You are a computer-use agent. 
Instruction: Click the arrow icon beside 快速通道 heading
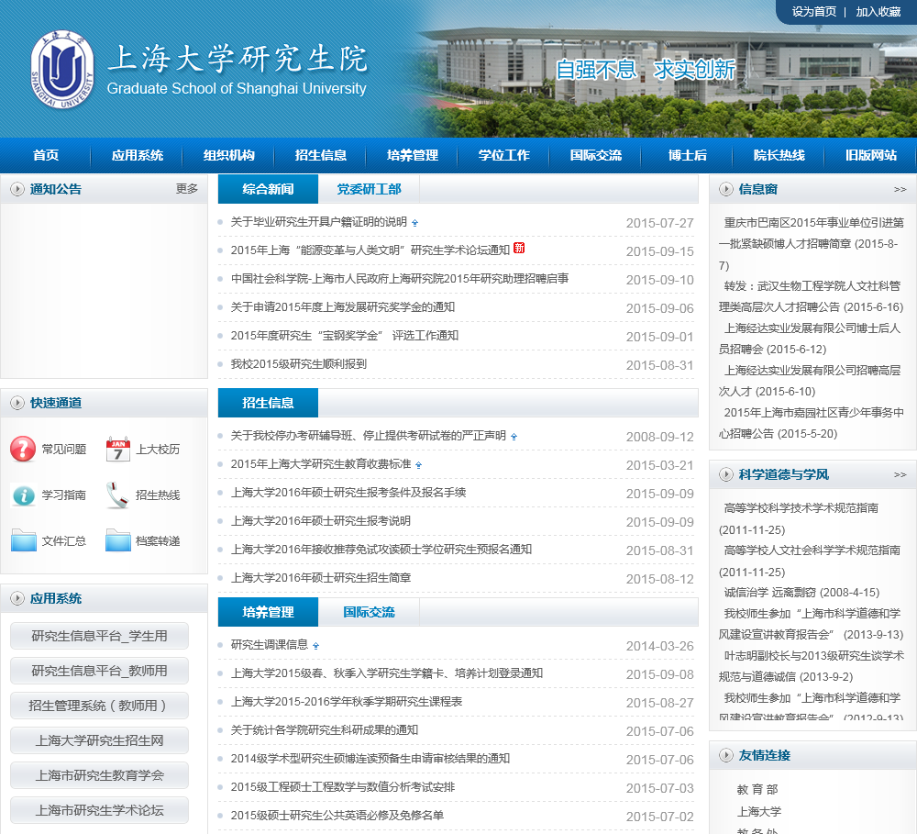coord(17,403)
